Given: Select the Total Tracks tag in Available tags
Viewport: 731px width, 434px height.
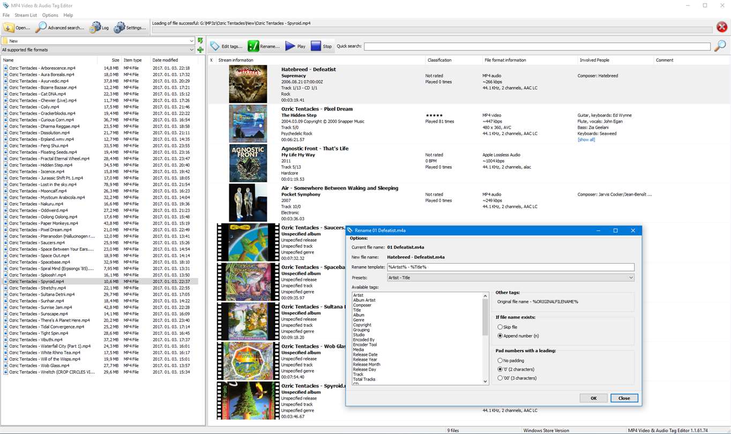Looking at the screenshot, I should tap(364, 379).
